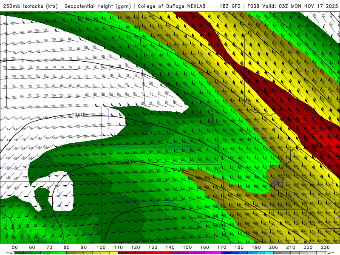Click the colorbar label 210
The height and width of the screenshot is (255, 340).
291,247
